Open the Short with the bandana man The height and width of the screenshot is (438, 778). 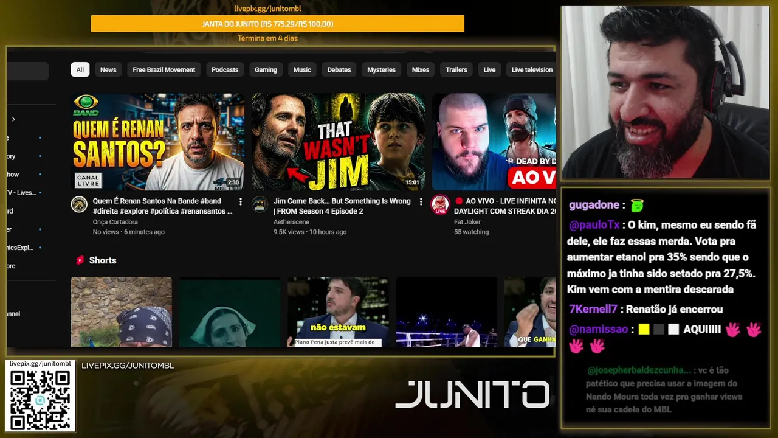click(121, 312)
